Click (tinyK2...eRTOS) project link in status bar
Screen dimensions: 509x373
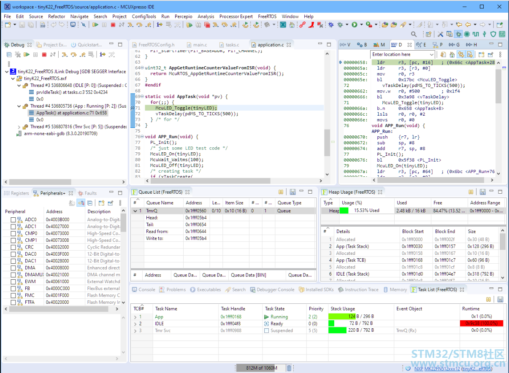click(476, 368)
